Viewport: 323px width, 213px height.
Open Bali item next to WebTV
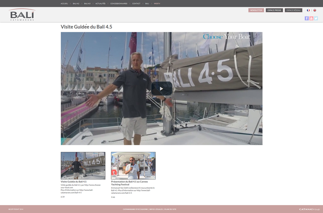point(147,4)
